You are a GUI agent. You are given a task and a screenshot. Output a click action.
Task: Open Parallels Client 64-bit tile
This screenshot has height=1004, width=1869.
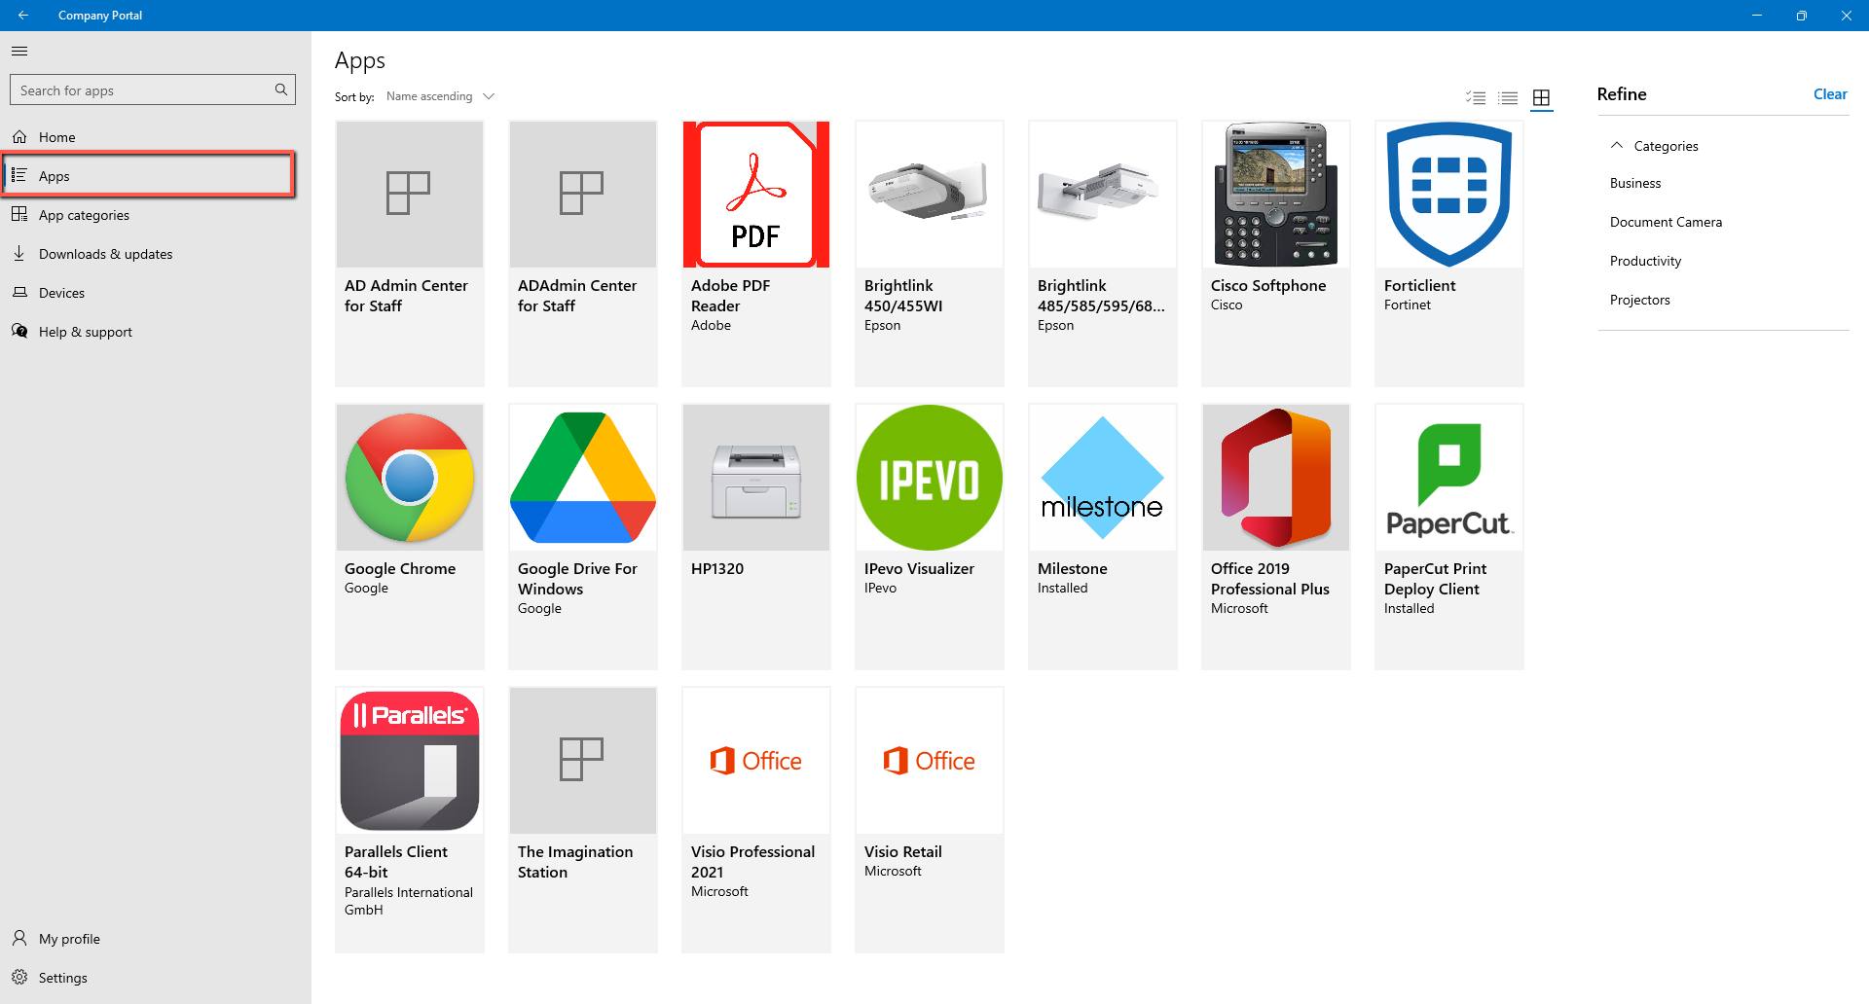410,818
